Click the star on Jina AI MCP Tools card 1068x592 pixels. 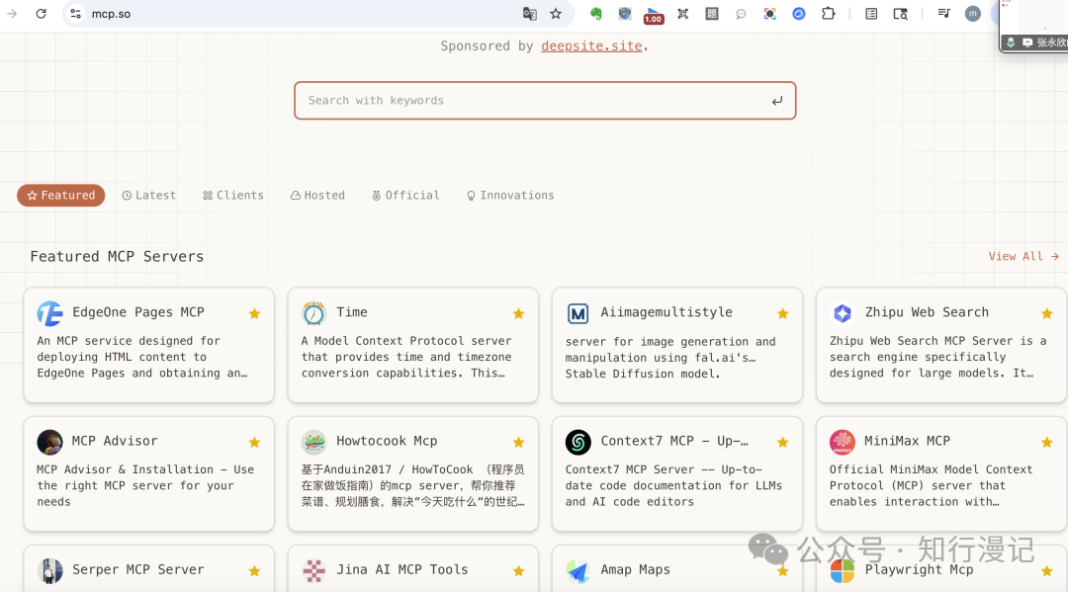[x=518, y=571]
